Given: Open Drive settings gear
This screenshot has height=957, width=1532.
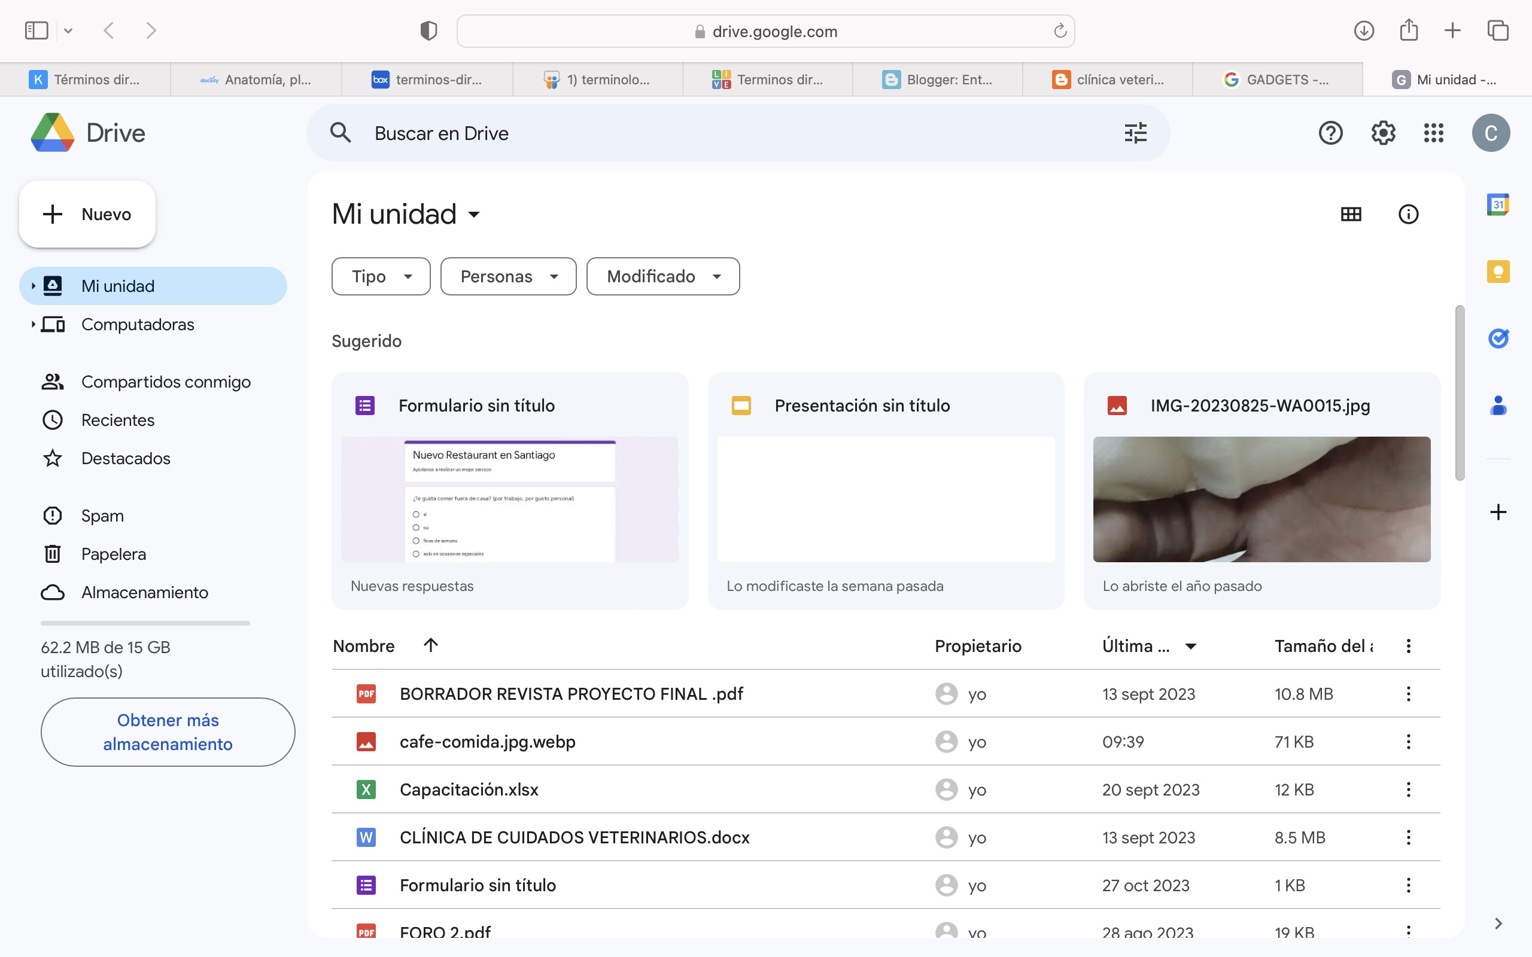Looking at the screenshot, I should 1382,133.
